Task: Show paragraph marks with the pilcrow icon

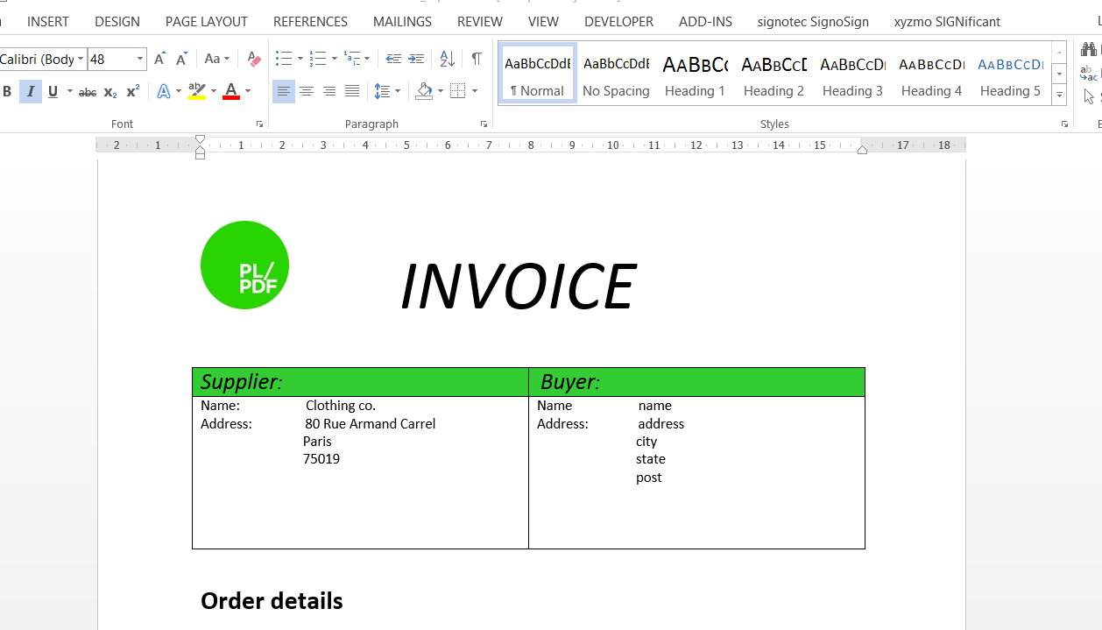Action: pos(476,59)
